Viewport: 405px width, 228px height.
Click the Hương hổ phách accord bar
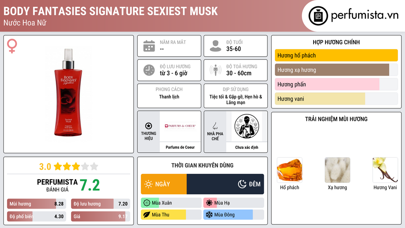tap(336, 55)
